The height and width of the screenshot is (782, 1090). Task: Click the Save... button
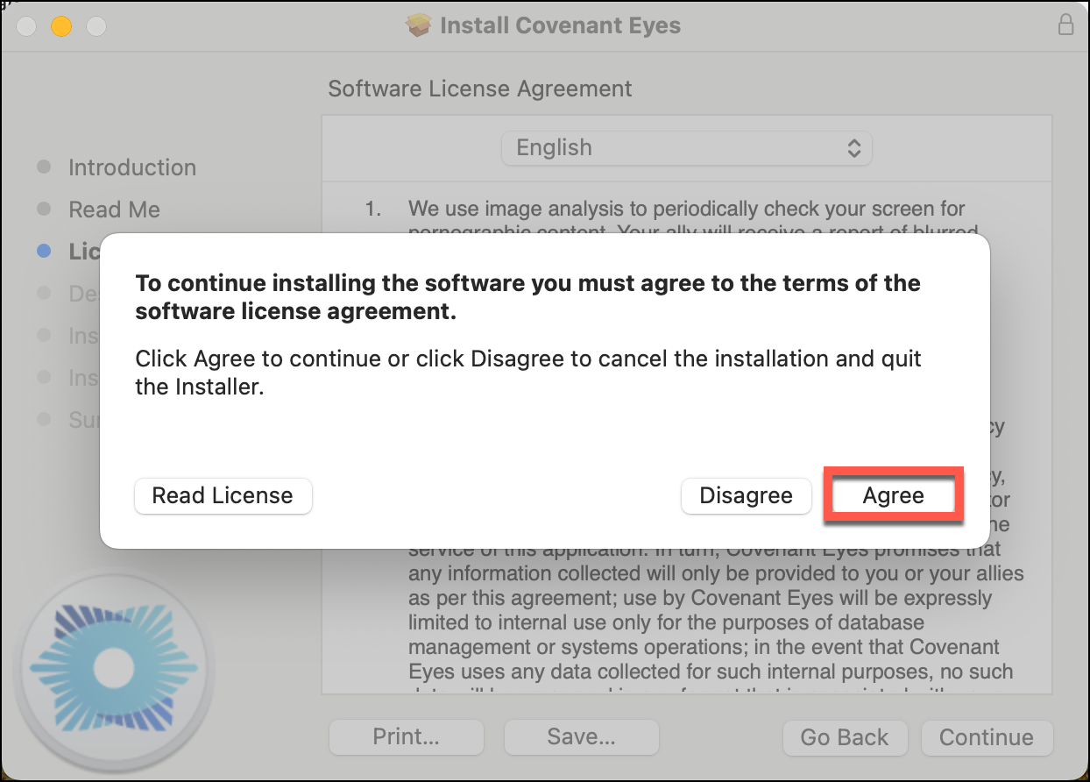click(x=581, y=737)
